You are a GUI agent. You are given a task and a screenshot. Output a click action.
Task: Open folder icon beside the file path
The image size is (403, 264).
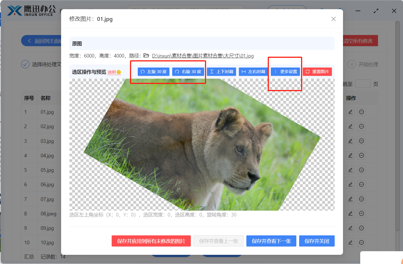[x=146, y=56]
